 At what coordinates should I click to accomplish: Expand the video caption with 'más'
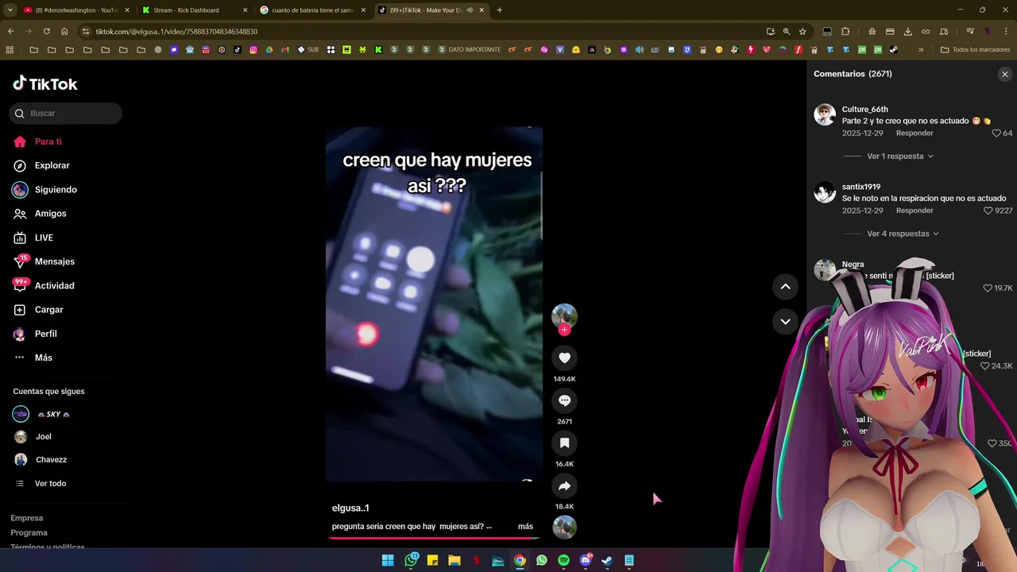525,526
